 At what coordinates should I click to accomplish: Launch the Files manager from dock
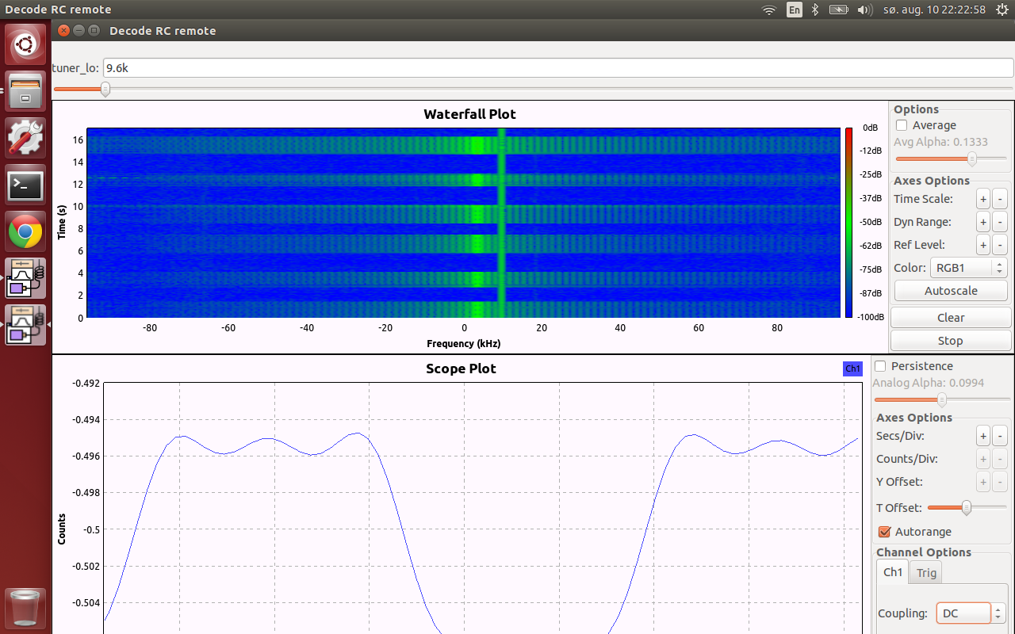pyautogui.click(x=26, y=92)
